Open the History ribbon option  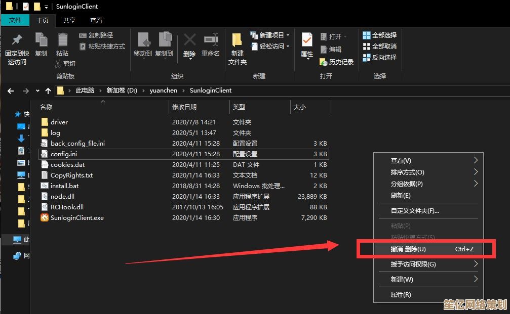click(x=337, y=62)
